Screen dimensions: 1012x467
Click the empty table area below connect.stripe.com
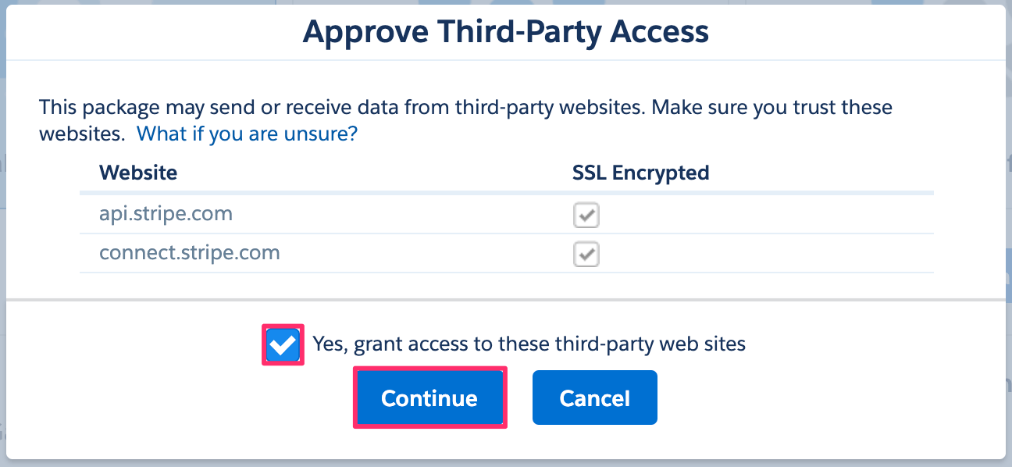[506, 285]
